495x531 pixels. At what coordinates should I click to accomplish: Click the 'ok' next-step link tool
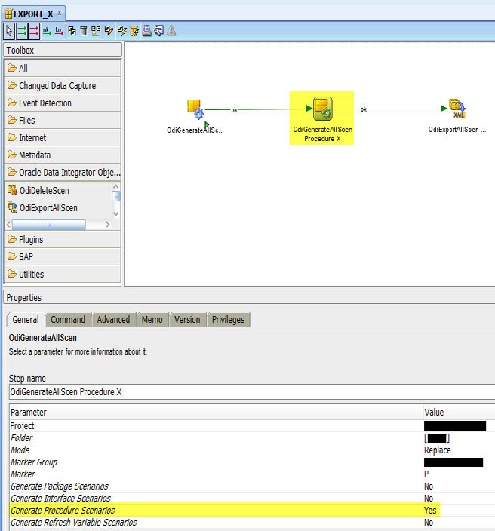click(46, 31)
